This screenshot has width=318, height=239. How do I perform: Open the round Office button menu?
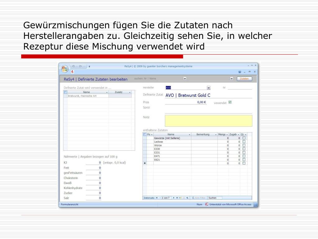pos(65,69)
